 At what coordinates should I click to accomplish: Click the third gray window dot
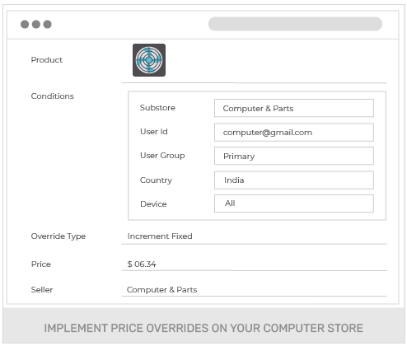point(47,24)
